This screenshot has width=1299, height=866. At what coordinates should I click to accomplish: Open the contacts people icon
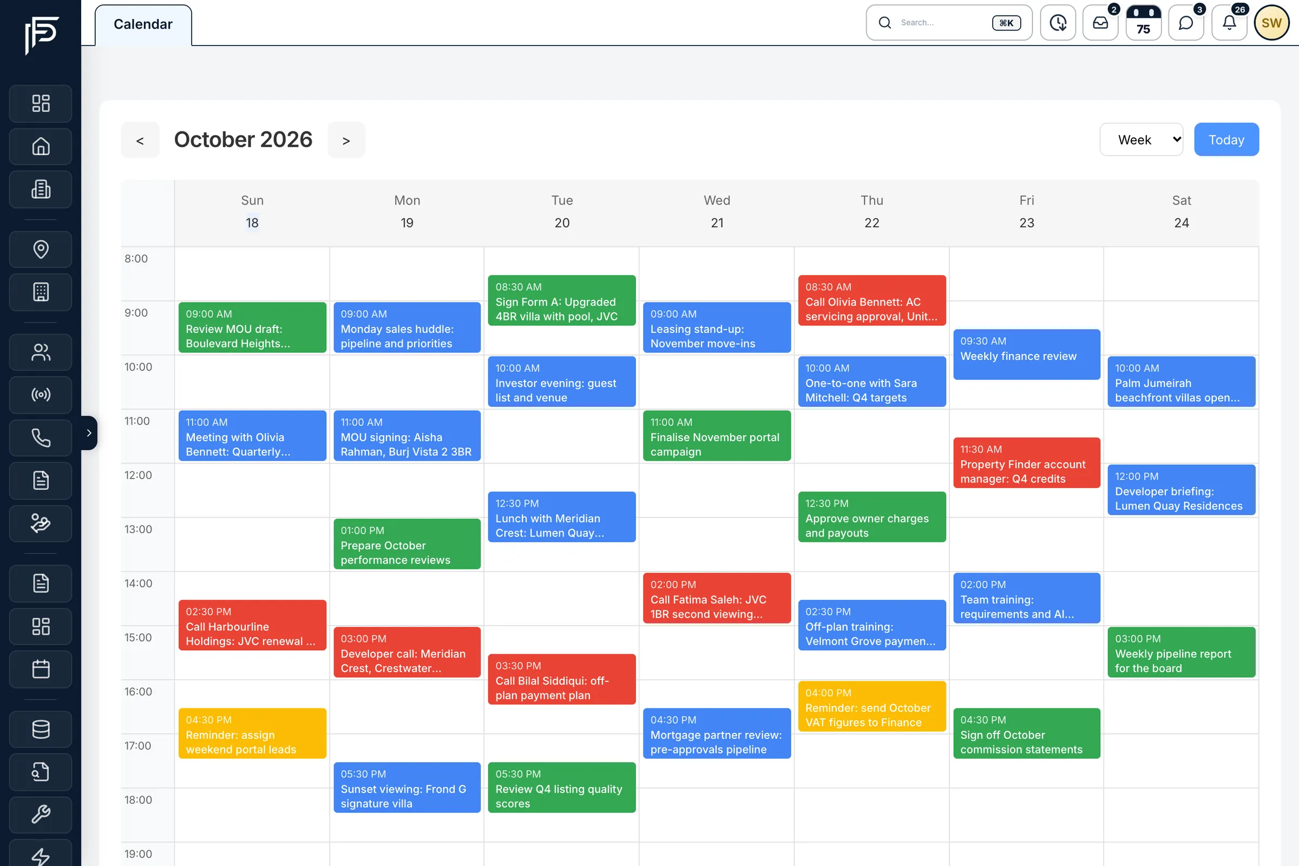click(x=40, y=352)
